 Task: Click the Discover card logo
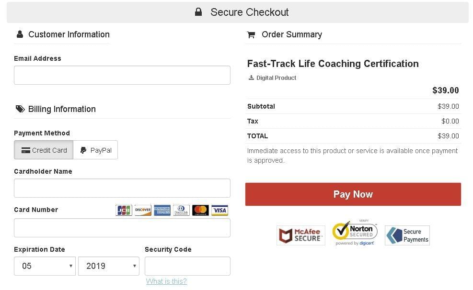pyautogui.click(x=143, y=210)
